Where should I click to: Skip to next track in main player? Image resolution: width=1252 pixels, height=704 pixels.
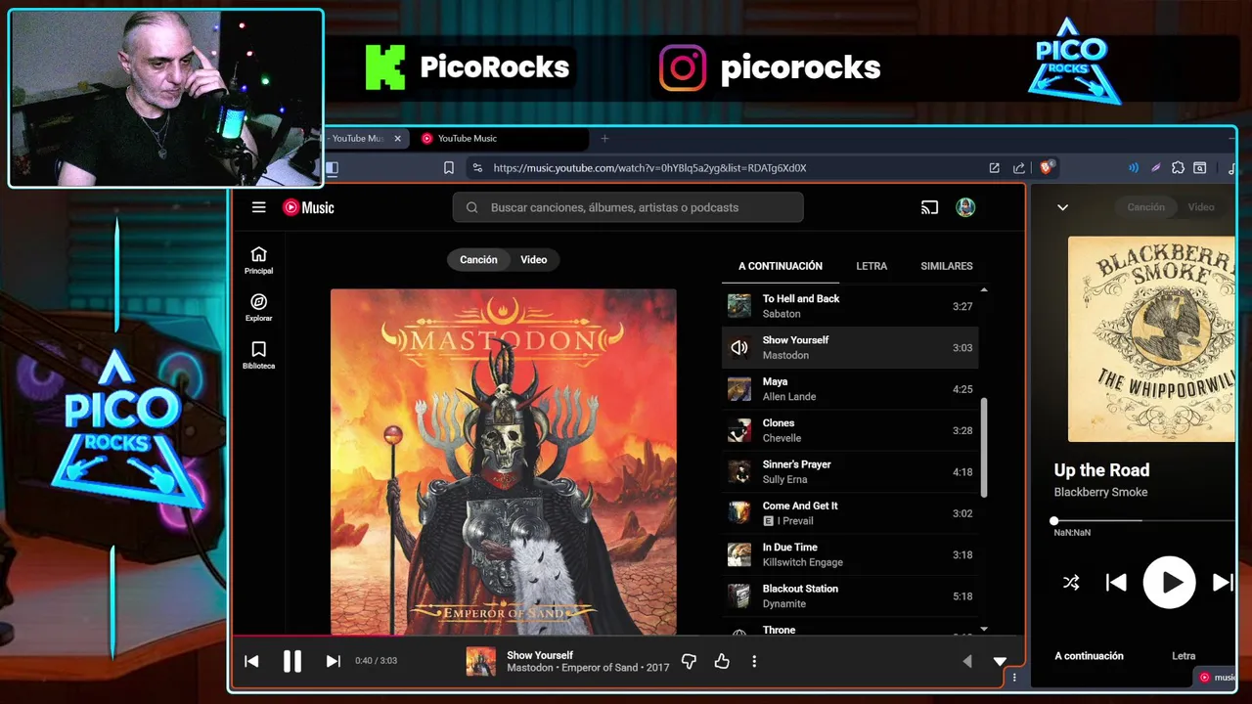pyautogui.click(x=333, y=661)
